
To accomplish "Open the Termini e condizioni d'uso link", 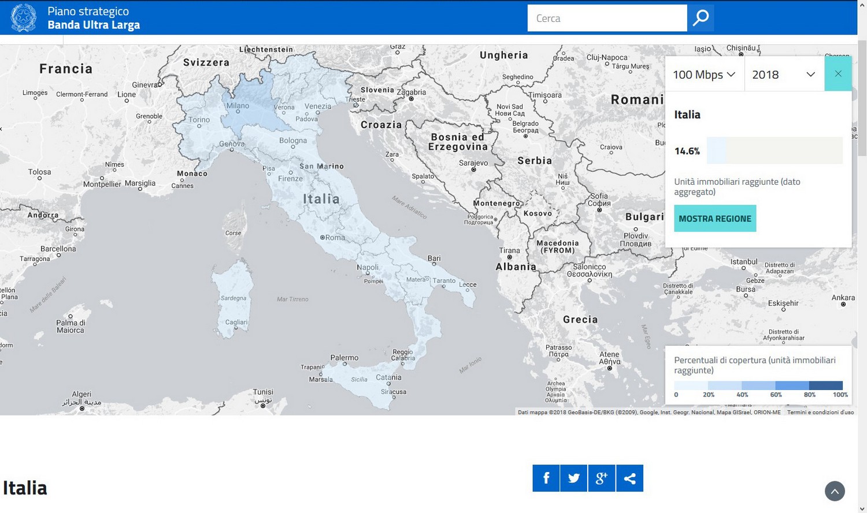I will (x=820, y=412).
